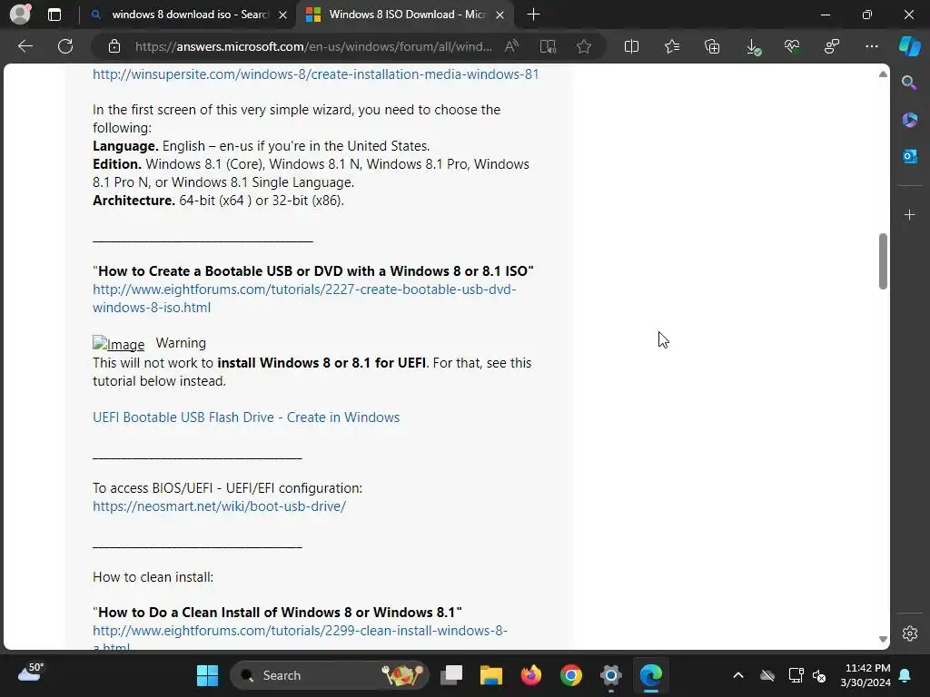Image resolution: width=930 pixels, height=697 pixels.
Task: Launch Google Chrome from the taskbar
Action: (571, 675)
